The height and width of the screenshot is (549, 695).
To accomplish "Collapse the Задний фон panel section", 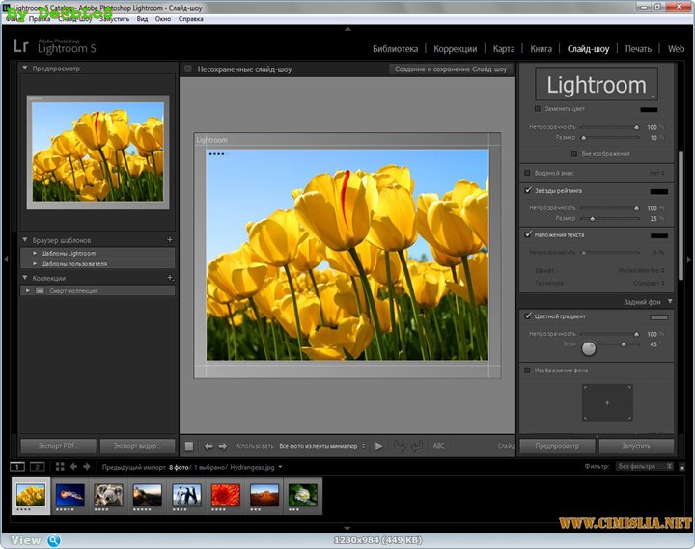I will click(670, 302).
